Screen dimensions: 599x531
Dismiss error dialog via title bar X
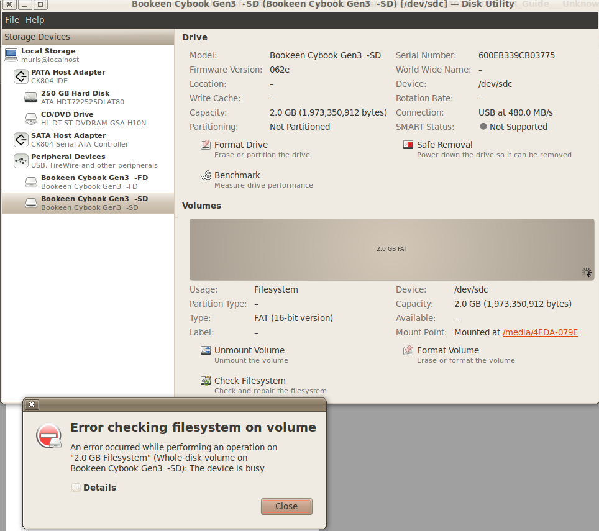click(32, 404)
